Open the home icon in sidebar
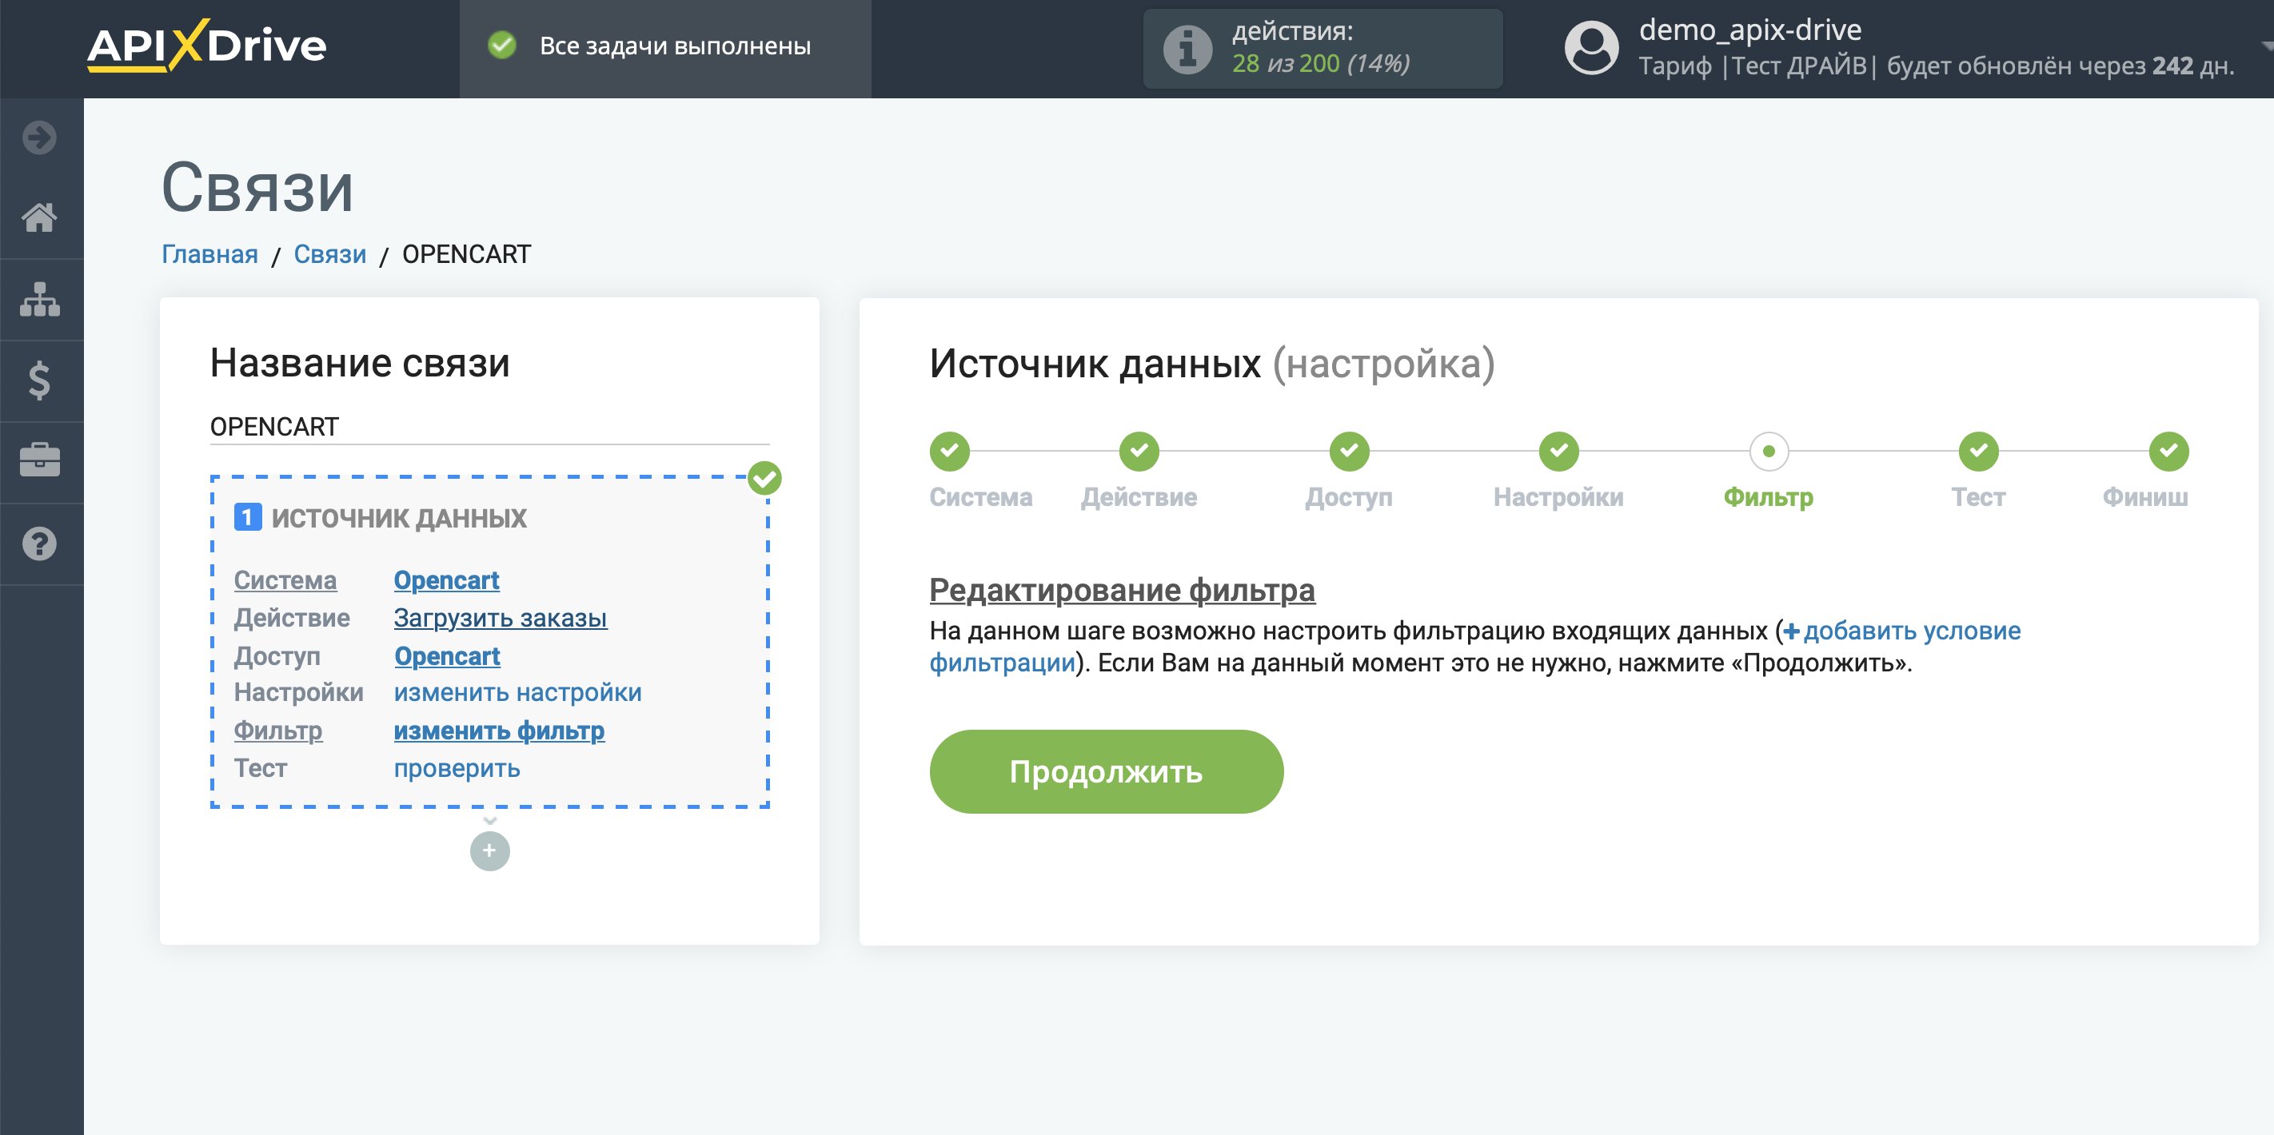 tap(40, 217)
